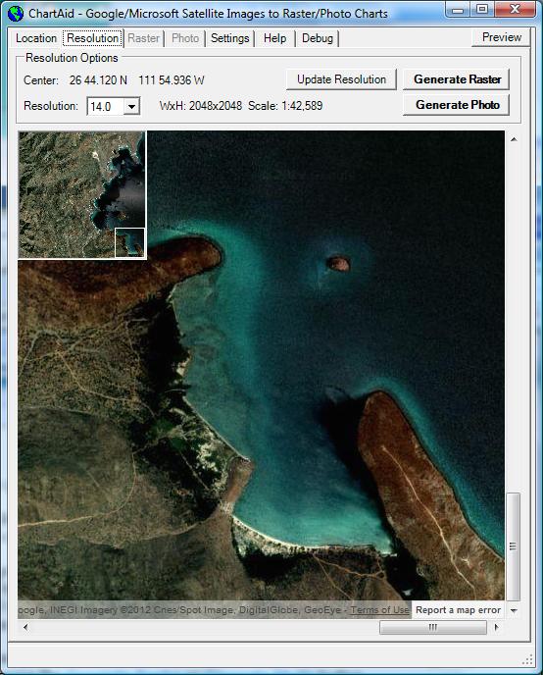Click the Generate Photo button
The height and width of the screenshot is (675, 543).
pos(457,105)
